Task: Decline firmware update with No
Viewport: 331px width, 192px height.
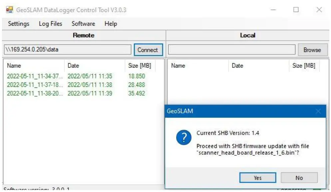Action: tap(299, 178)
